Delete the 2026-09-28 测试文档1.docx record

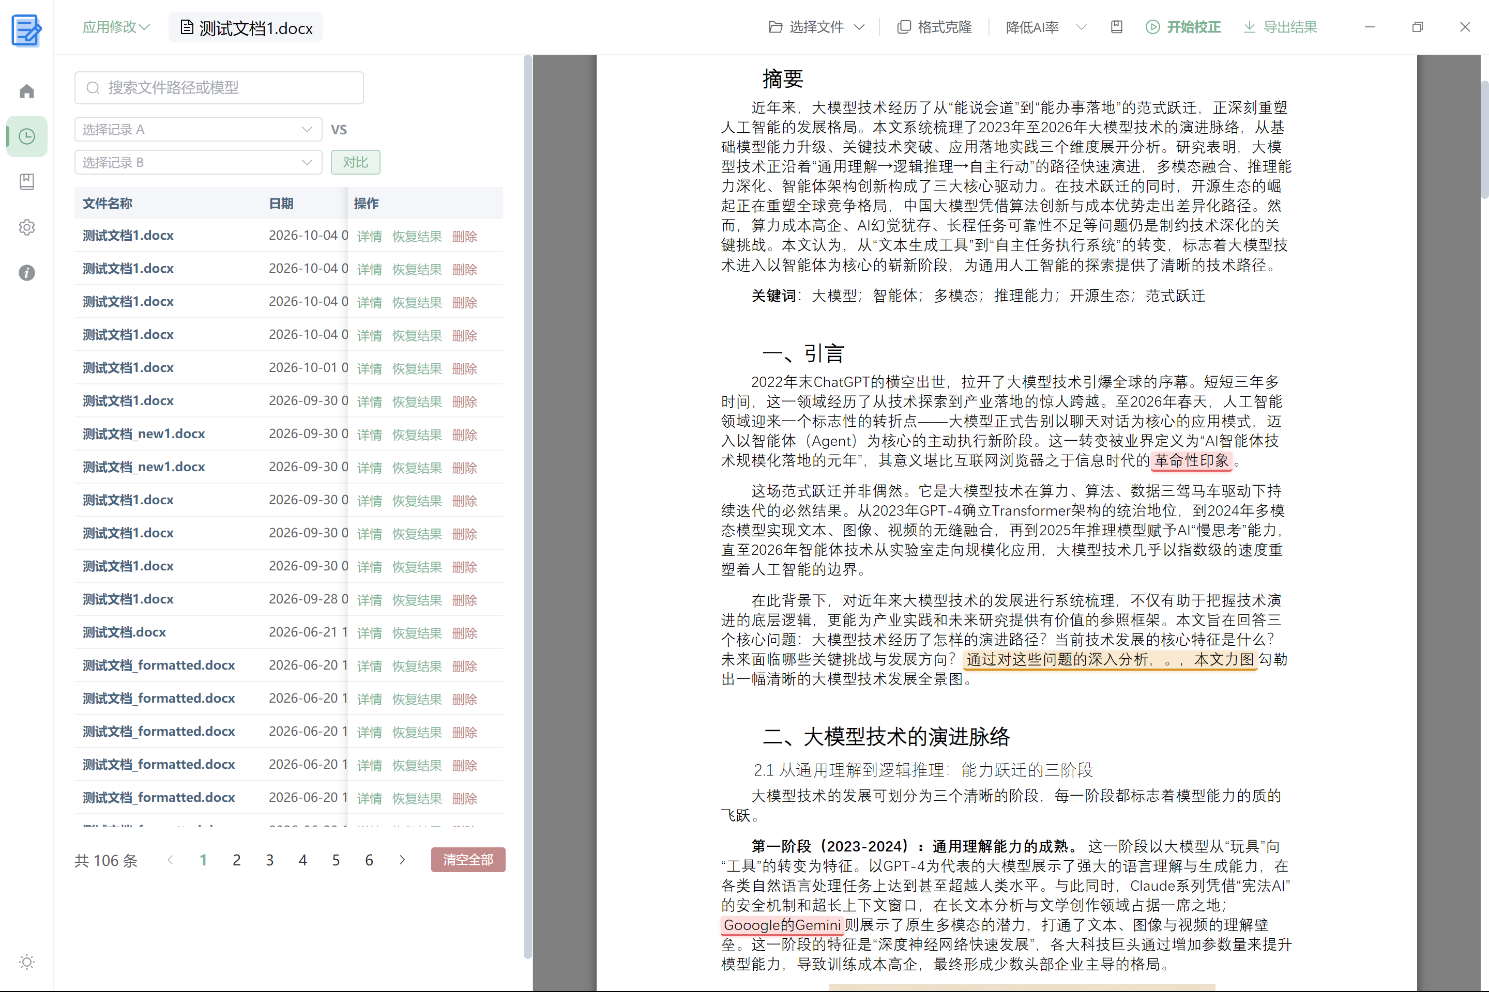464,600
